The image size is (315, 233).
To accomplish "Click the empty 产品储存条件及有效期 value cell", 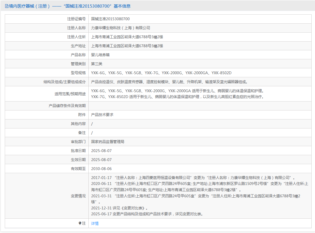I will coord(200,106).
